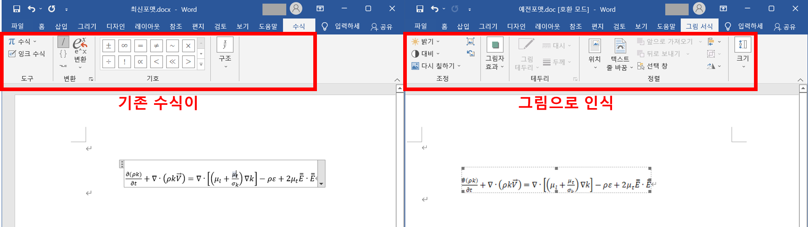Viewport: 808px width, 227px height.
Task: Insert the greater-than > symbol
Action: (188, 62)
